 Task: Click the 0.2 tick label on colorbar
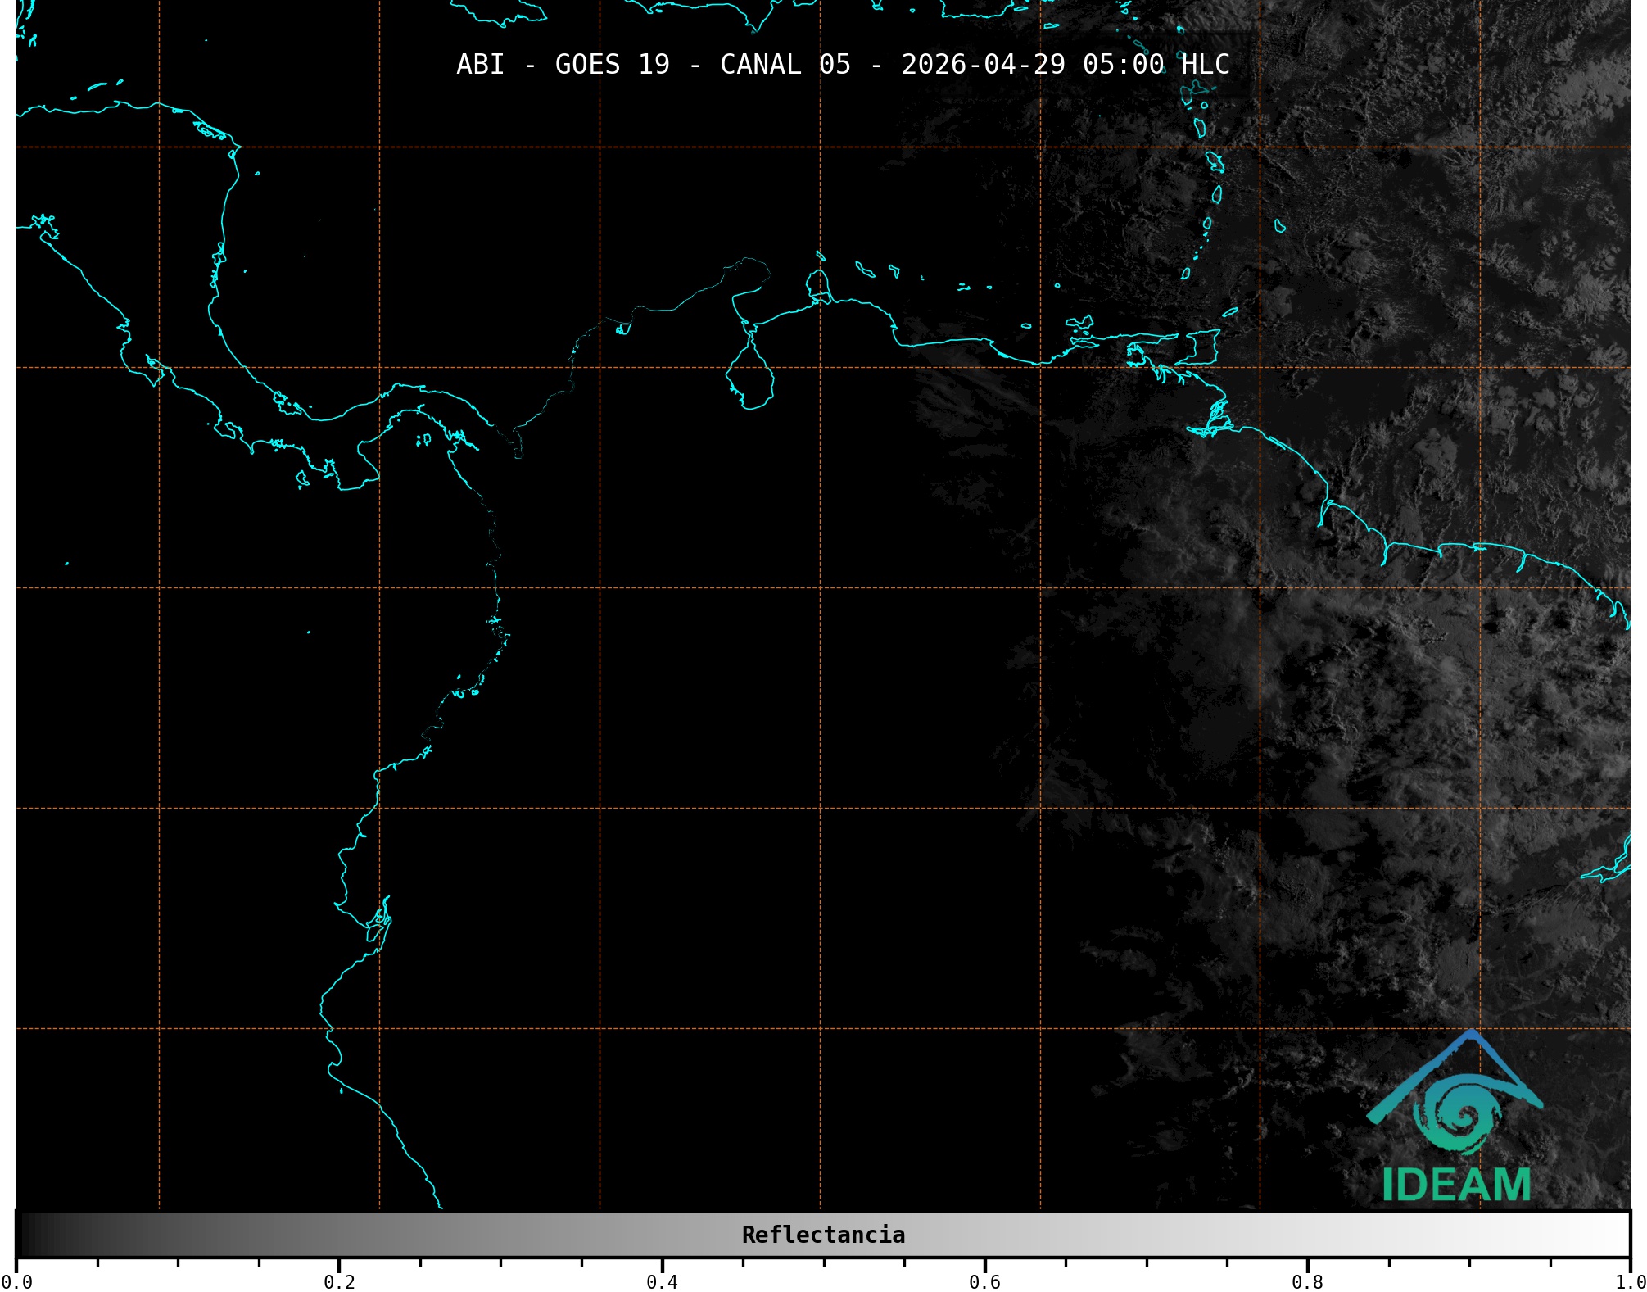coord(339,1282)
